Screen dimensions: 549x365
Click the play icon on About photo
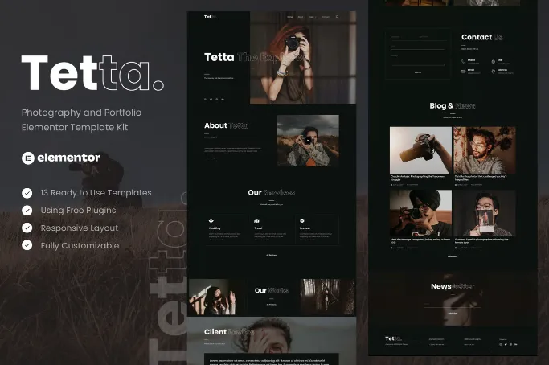308,140
